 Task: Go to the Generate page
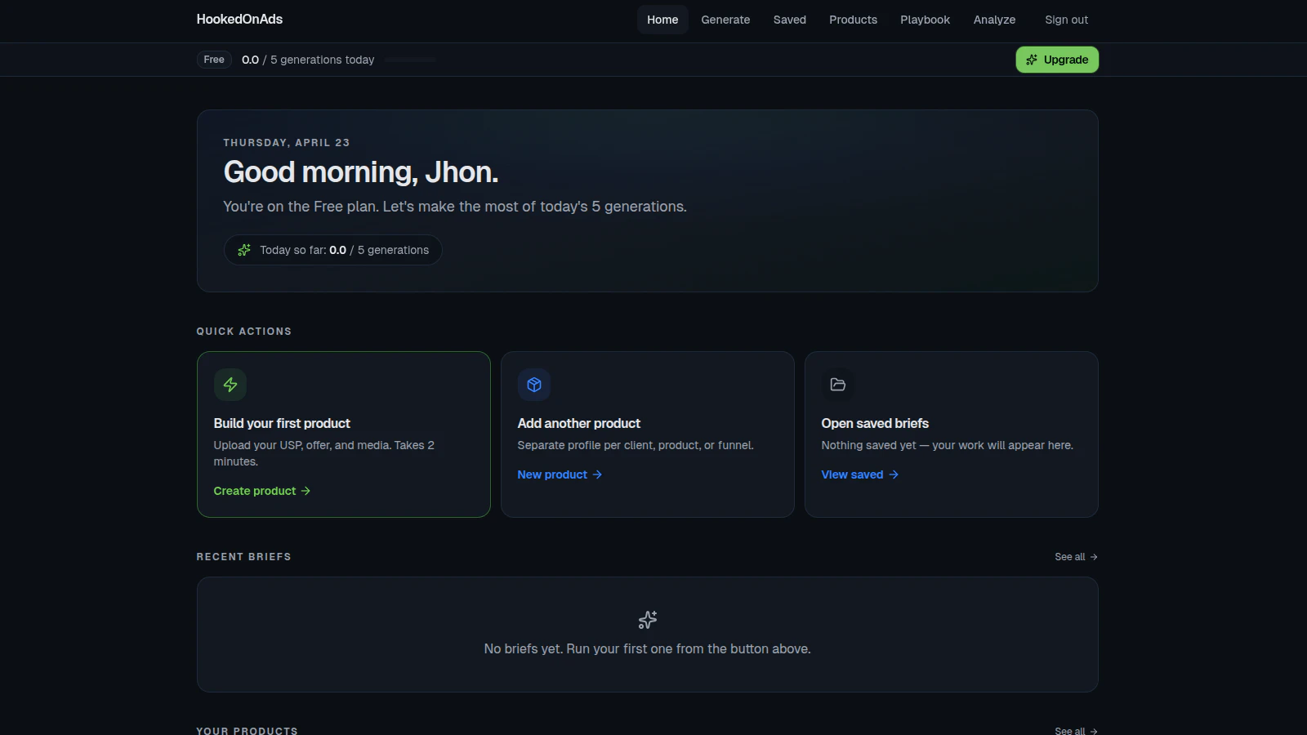(x=725, y=20)
